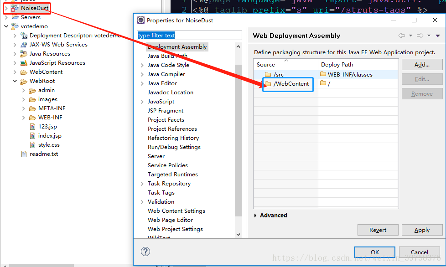Open the page view menu triangle

438,36
